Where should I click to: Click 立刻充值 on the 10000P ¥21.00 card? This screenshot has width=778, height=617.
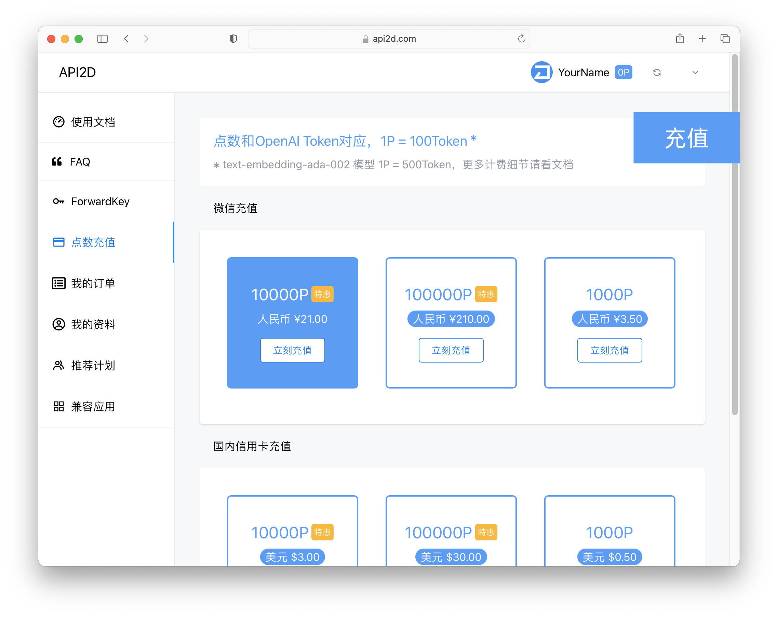click(292, 350)
